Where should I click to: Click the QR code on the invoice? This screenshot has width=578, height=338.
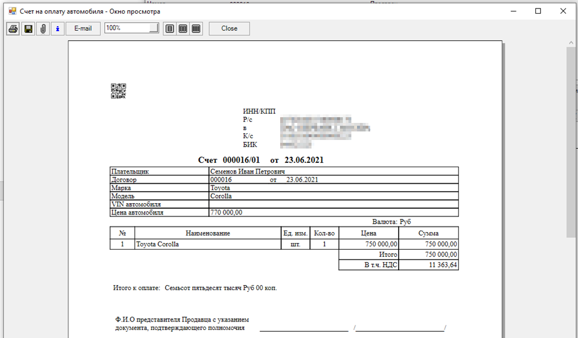click(118, 91)
